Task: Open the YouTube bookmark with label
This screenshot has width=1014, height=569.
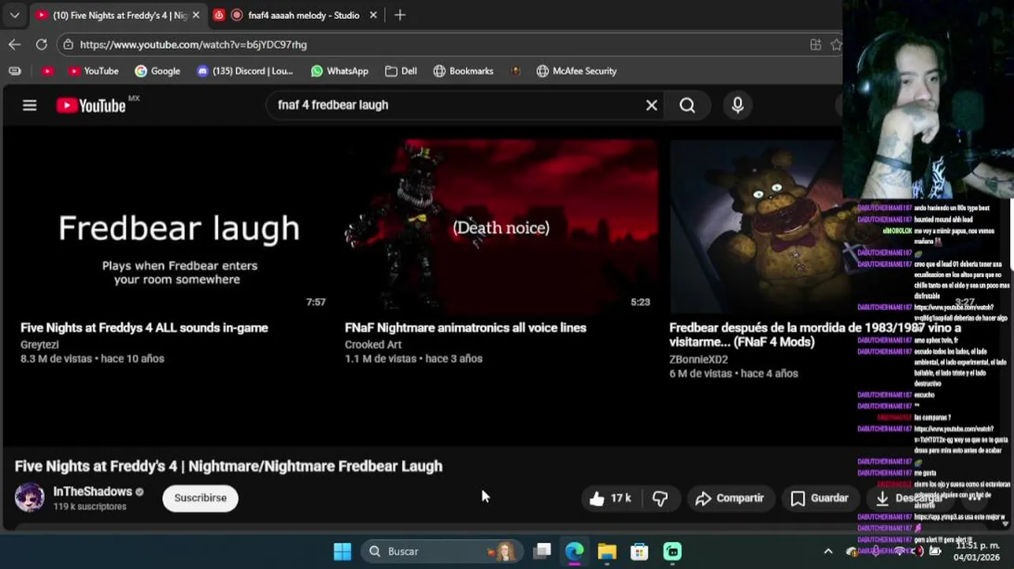Action: click(x=93, y=71)
